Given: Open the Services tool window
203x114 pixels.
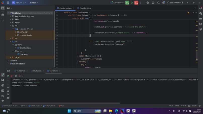Looking at the screenshot, I should click(x=3, y=85).
